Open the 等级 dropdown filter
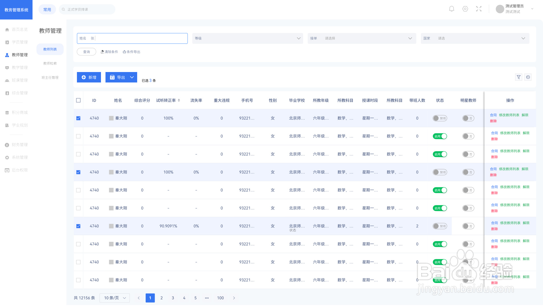Image resolution: width=543 pixels, height=307 pixels. click(x=247, y=38)
